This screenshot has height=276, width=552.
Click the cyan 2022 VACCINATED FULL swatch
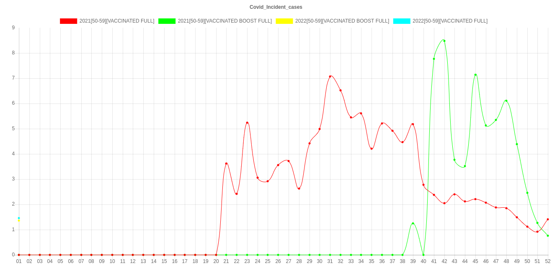402,21
